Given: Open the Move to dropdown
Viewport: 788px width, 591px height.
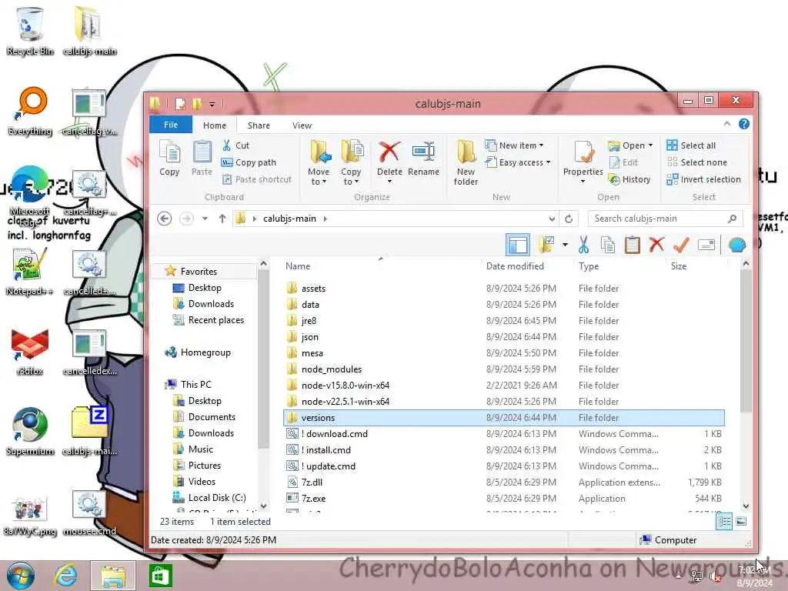Looking at the screenshot, I should click(319, 162).
